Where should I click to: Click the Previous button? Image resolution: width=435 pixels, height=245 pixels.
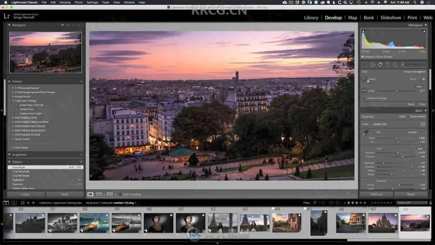(x=376, y=195)
